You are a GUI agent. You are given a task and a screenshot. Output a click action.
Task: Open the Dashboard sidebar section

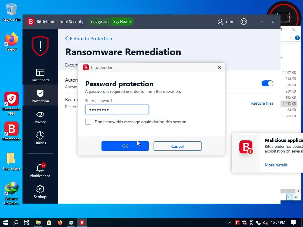click(40, 75)
